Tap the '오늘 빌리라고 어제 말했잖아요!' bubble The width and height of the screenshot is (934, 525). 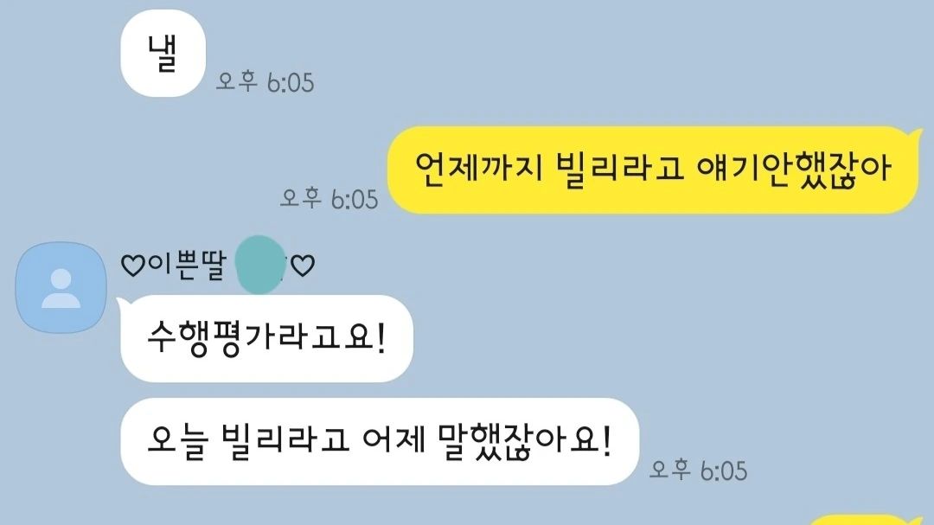click(380, 442)
